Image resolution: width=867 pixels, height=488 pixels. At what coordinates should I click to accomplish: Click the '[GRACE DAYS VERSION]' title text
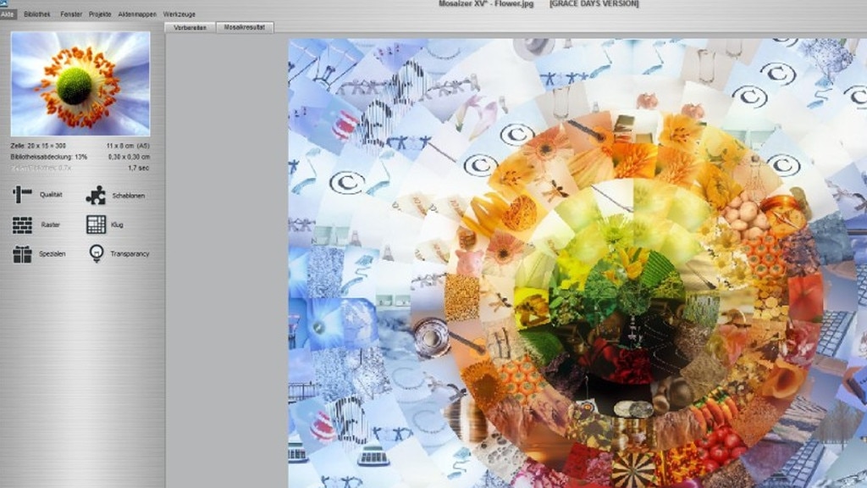coord(594,4)
